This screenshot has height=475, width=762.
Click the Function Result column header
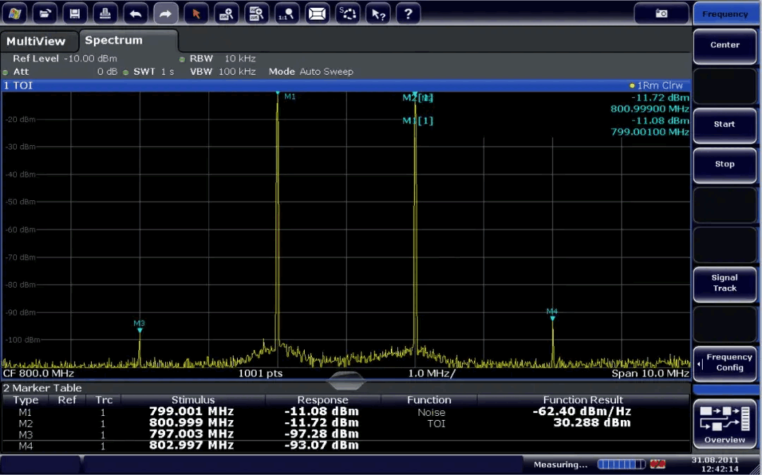point(583,400)
